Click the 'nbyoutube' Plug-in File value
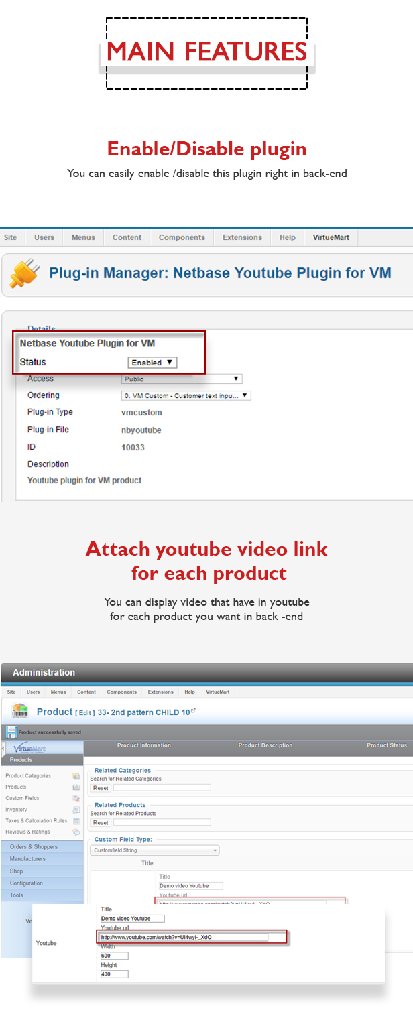Screen dimensions: 413x1024 coord(141,430)
